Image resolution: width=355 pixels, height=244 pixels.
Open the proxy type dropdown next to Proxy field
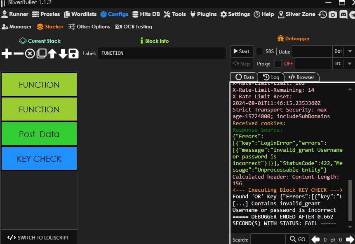point(350,64)
